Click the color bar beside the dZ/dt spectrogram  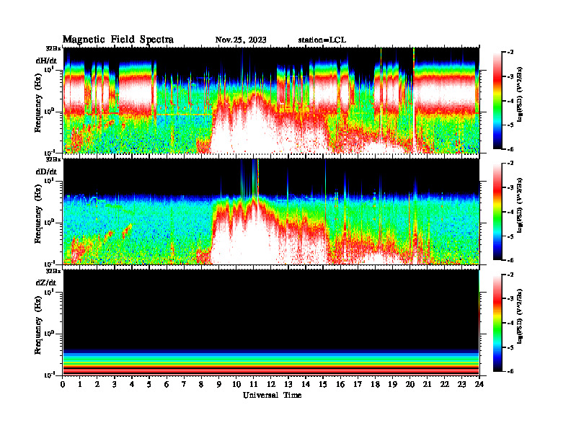click(x=497, y=323)
